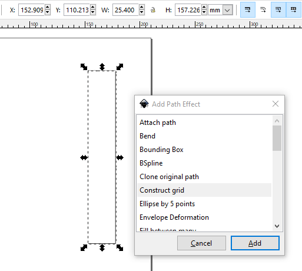Click the left-middle scale handle
The image size is (302, 271).
[x=84, y=157]
